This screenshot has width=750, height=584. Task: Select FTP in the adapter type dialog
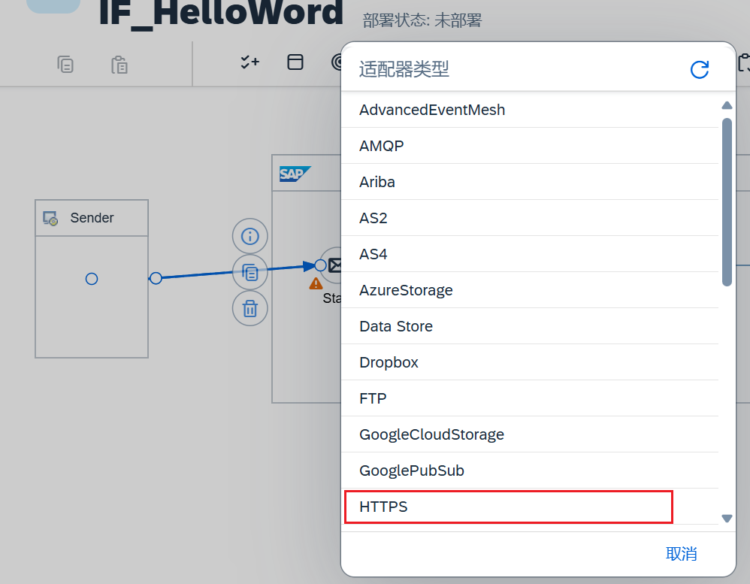[x=373, y=398]
